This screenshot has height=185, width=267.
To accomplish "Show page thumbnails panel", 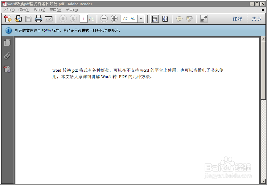I will (7, 42).
